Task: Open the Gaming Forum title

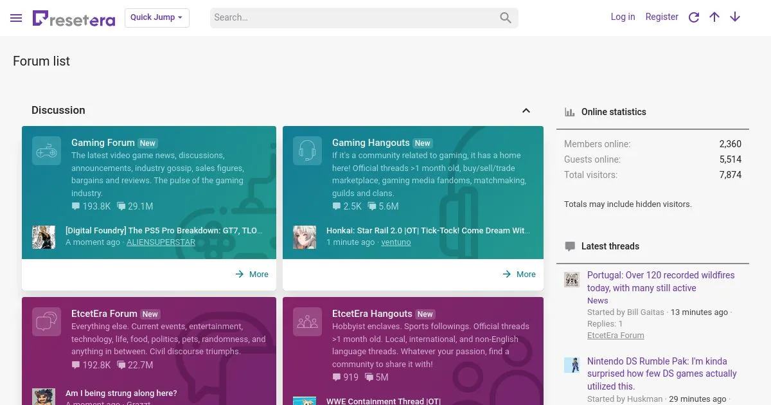Action: [103, 143]
